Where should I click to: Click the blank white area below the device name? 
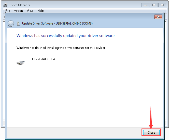pyautogui.click(x=84, y=97)
